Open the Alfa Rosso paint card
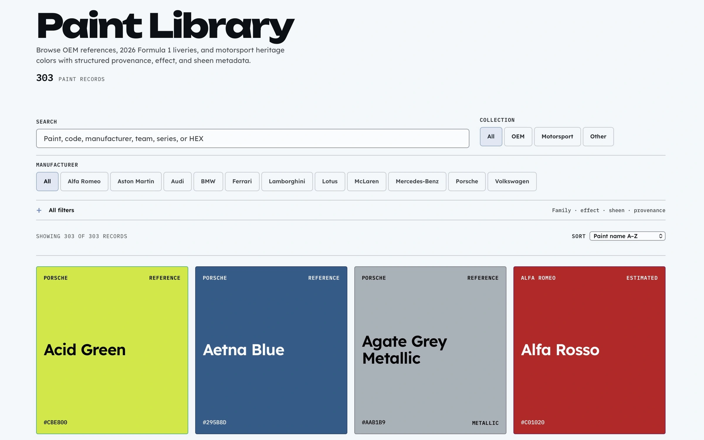704x440 pixels. tap(589, 350)
